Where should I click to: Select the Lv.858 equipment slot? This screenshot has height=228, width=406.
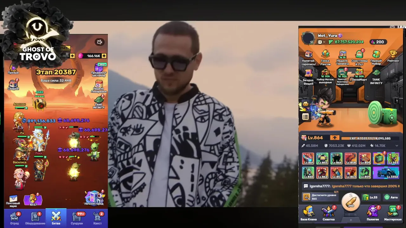[x=350, y=159]
